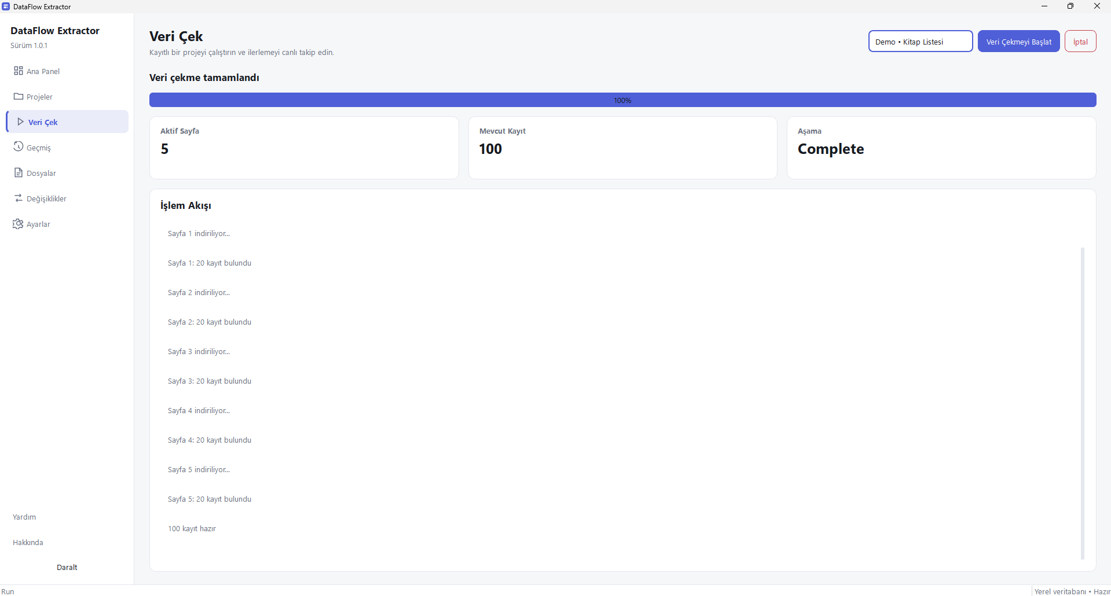
Task: Collapse the sidebar with Daralt
Action: (67, 567)
